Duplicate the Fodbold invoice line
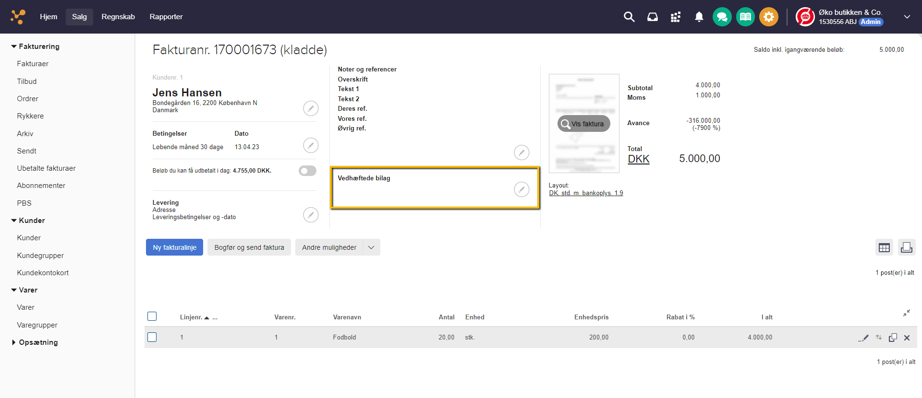 pyautogui.click(x=893, y=338)
